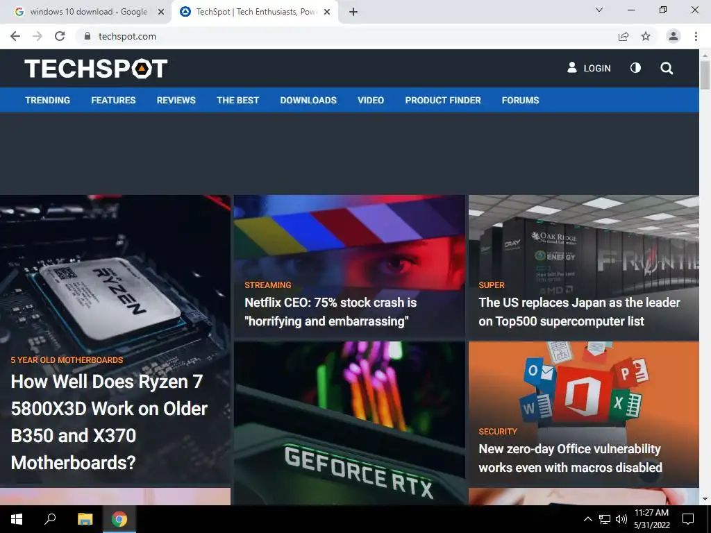Show hidden system tray icons
This screenshot has width=711, height=533.
pos(587,519)
